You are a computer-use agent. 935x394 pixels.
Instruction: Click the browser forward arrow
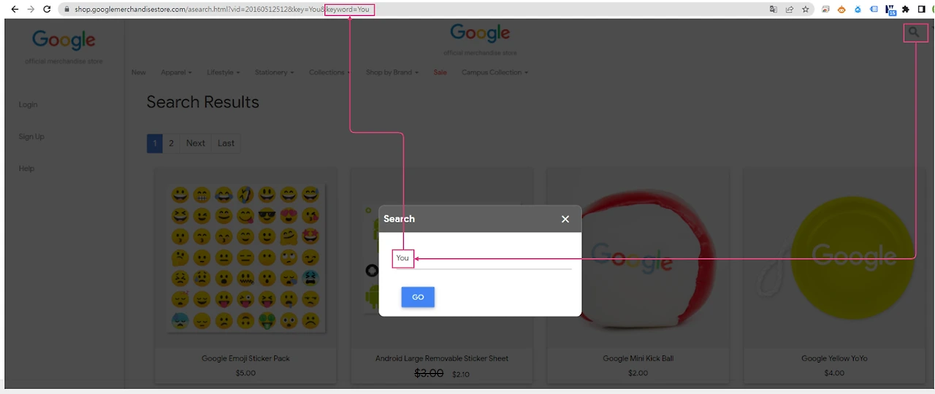31,9
